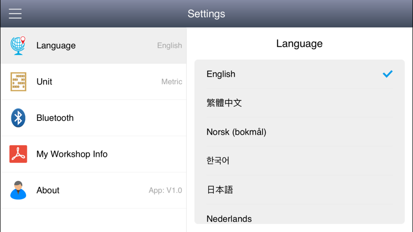Click the Metric value label
This screenshot has height=232, width=413.
tap(172, 82)
